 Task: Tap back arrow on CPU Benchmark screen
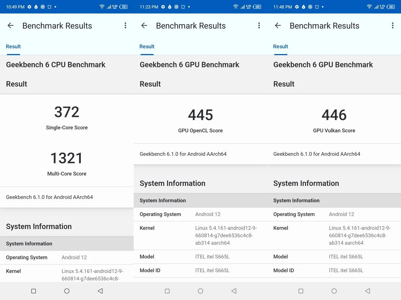coord(10,25)
